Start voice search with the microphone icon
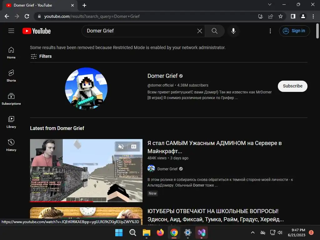Image resolution: width=320 pixels, height=240 pixels. (233, 31)
